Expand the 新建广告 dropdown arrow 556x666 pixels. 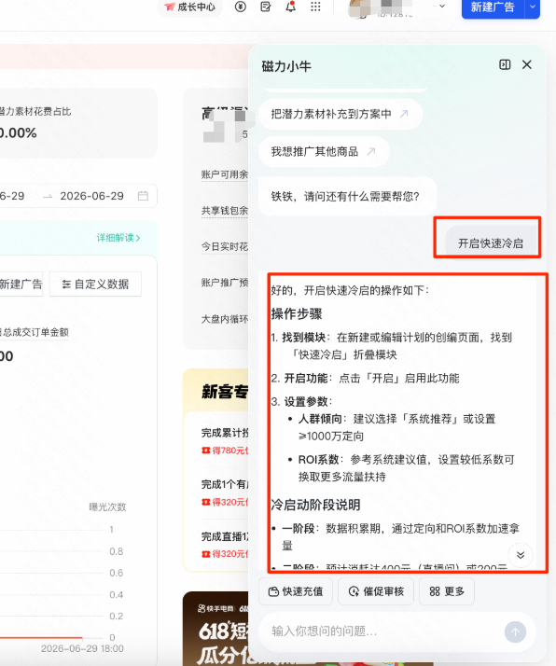533,7
